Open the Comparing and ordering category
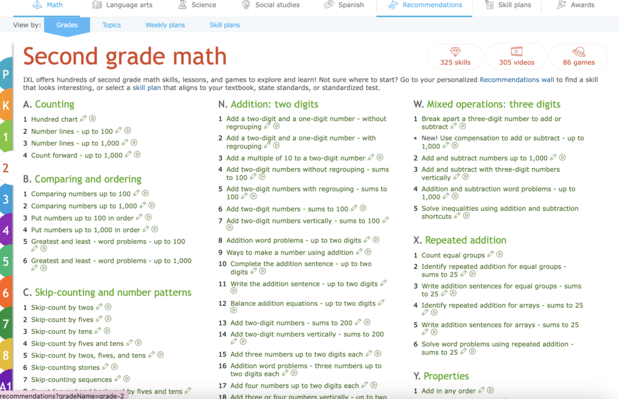619x399 pixels. pyautogui.click(x=88, y=179)
